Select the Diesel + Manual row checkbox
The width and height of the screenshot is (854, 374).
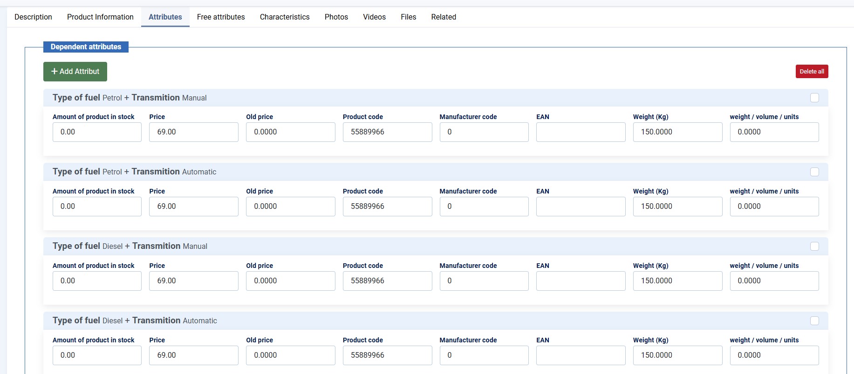tap(814, 247)
